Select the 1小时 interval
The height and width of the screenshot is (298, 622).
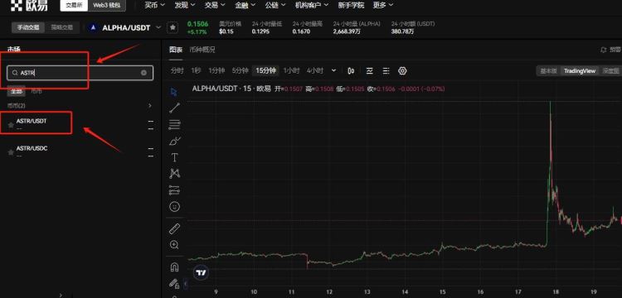click(292, 70)
